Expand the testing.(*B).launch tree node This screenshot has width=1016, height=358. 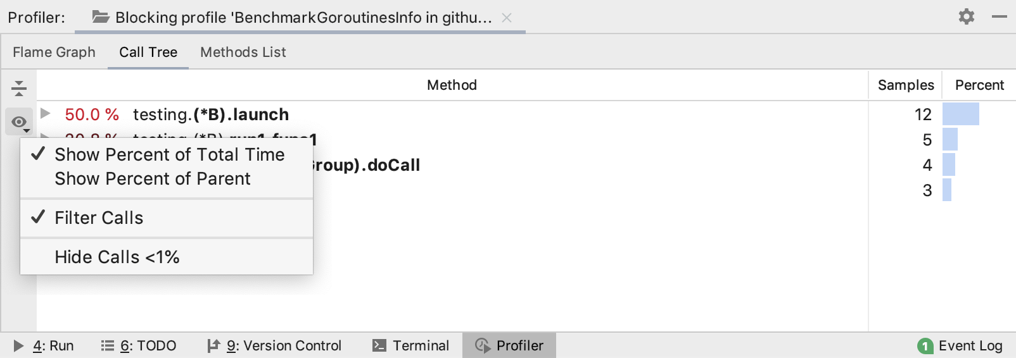click(x=46, y=114)
